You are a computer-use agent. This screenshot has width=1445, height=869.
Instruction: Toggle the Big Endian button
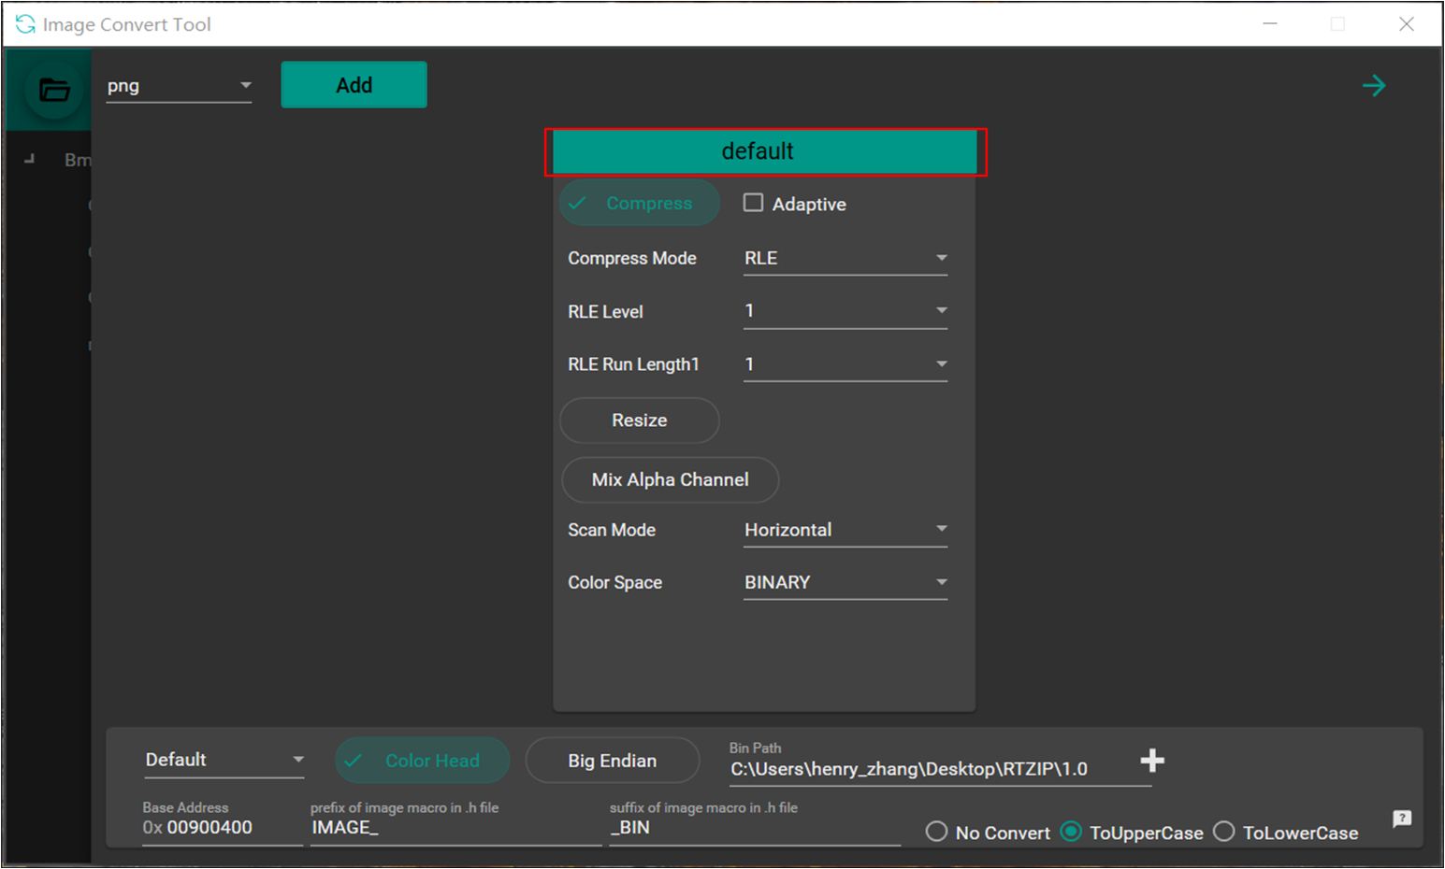(x=612, y=761)
